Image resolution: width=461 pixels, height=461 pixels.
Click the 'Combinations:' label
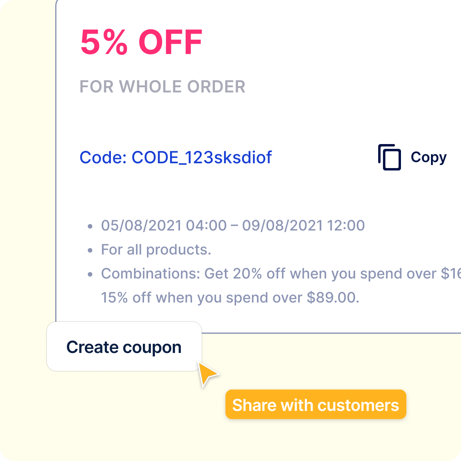(150, 274)
